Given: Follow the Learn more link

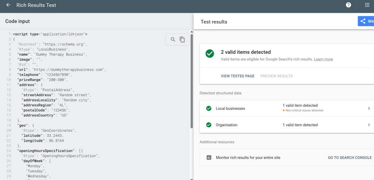Looking at the screenshot, I should [x=323, y=59].
